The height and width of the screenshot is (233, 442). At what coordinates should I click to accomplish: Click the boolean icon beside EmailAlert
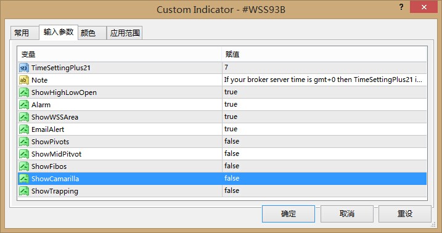pos(24,129)
